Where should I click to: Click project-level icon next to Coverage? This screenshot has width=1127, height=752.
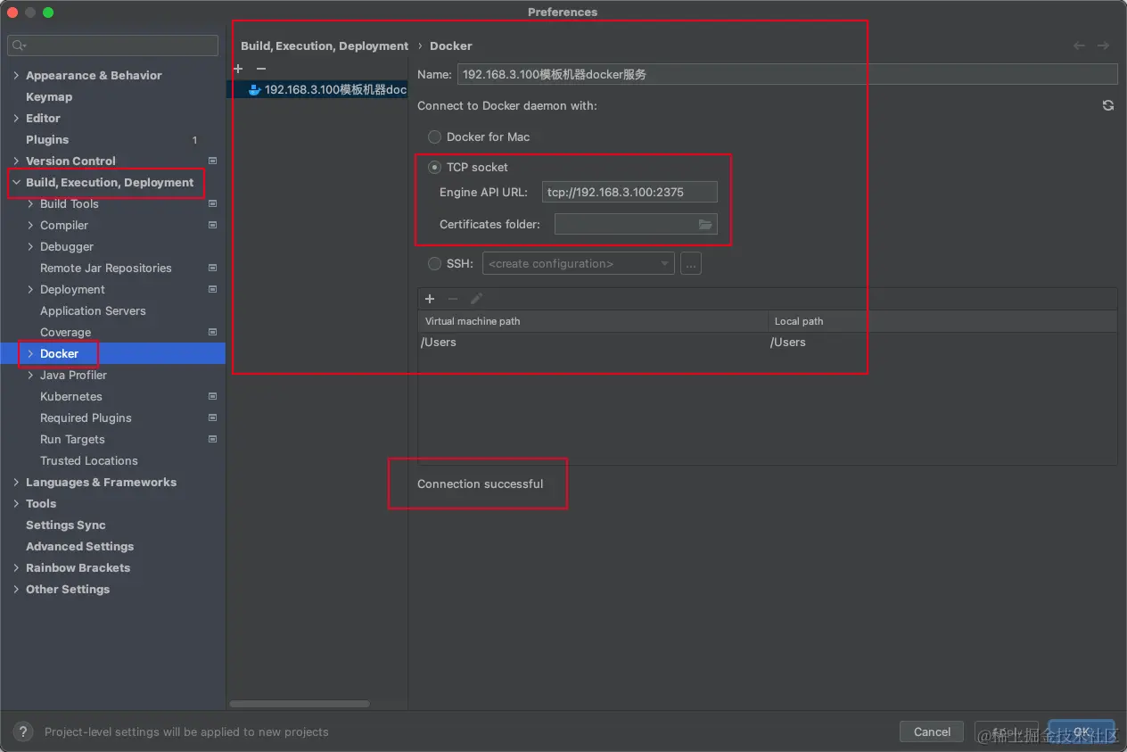click(x=212, y=332)
